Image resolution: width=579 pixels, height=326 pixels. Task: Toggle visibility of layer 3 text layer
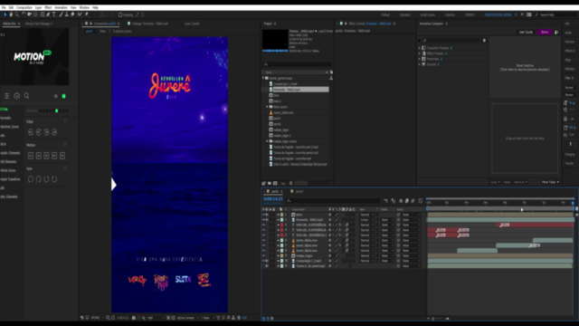tap(263, 225)
